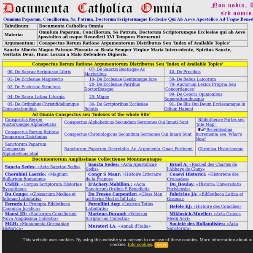Open Conspectus Alphabeticus Secundum Sermones Qui Innati Sunt
253x253 pixels.
(x=126, y=122)
